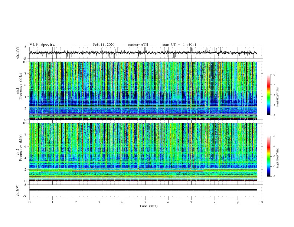Click the time axis tick label '4'

pos(122,202)
